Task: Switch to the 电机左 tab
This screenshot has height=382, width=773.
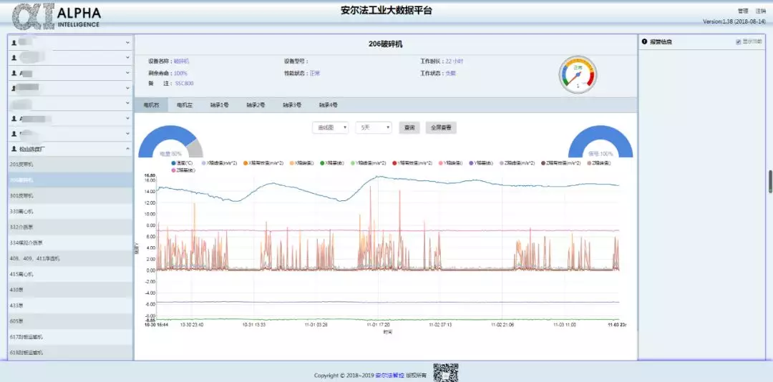Action: [x=185, y=105]
